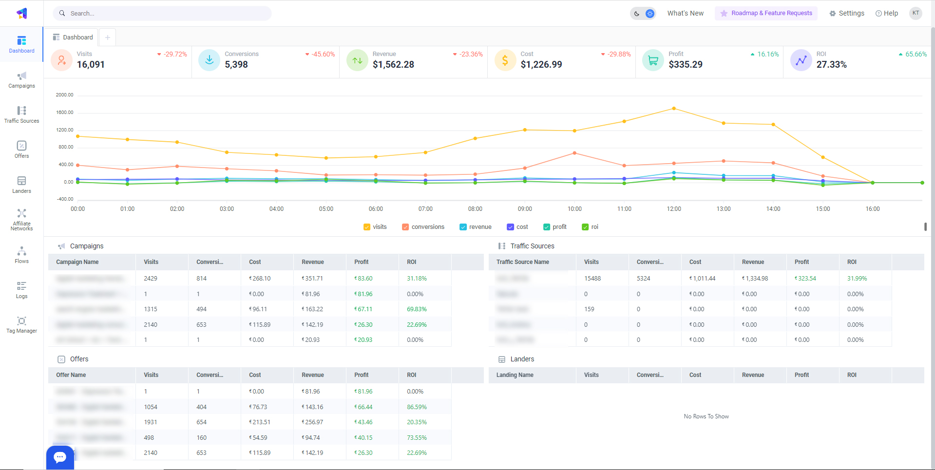Open the live chat bubble
This screenshot has height=470, width=935.
(60, 457)
